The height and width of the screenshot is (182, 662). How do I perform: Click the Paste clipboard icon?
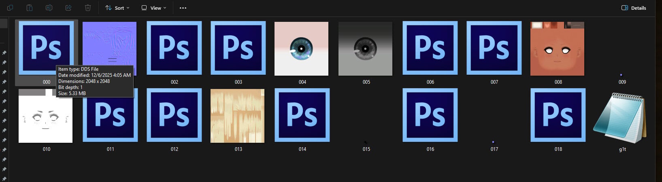point(30,8)
